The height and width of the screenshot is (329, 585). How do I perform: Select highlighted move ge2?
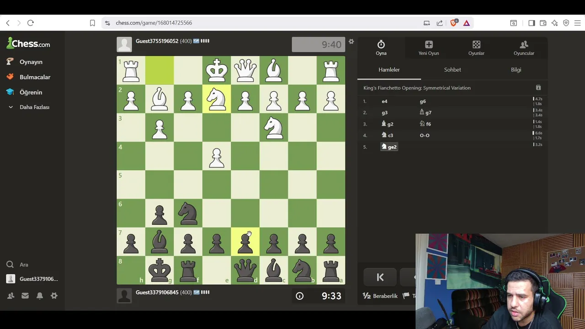[389, 147]
